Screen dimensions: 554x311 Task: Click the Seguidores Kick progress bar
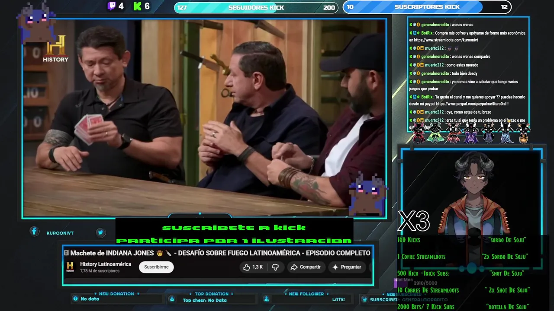256,7
